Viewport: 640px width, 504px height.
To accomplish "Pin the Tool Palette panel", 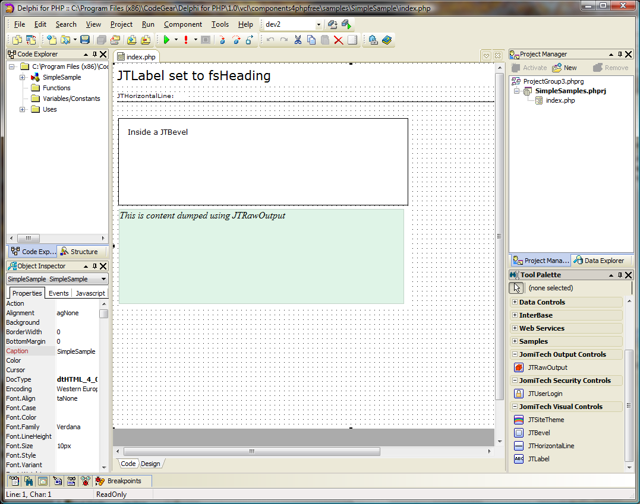I will pyautogui.click(x=620, y=275).
